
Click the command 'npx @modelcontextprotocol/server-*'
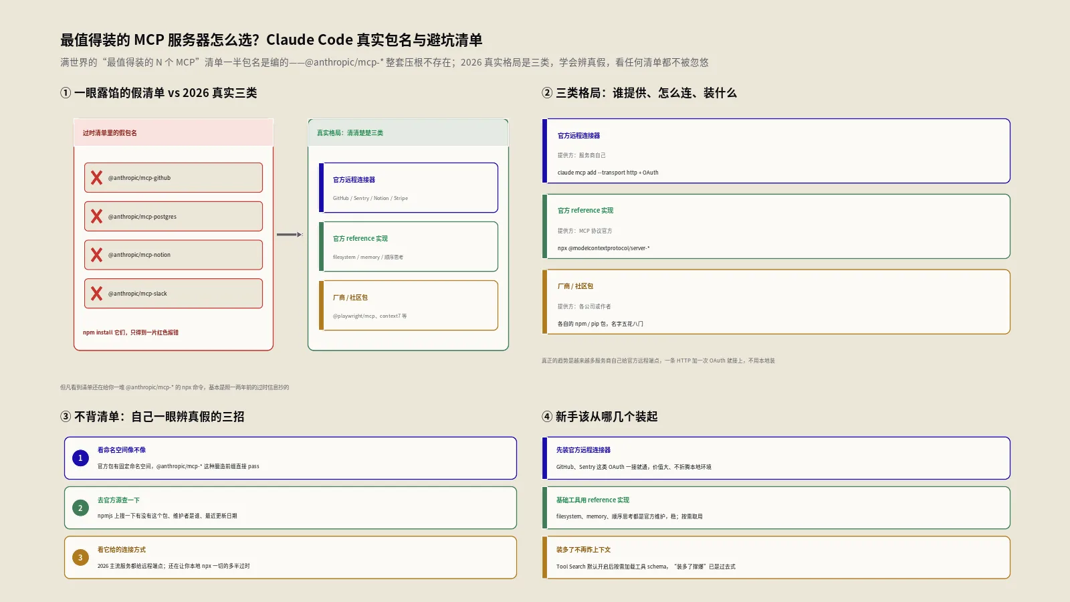(x=604, y=248)
